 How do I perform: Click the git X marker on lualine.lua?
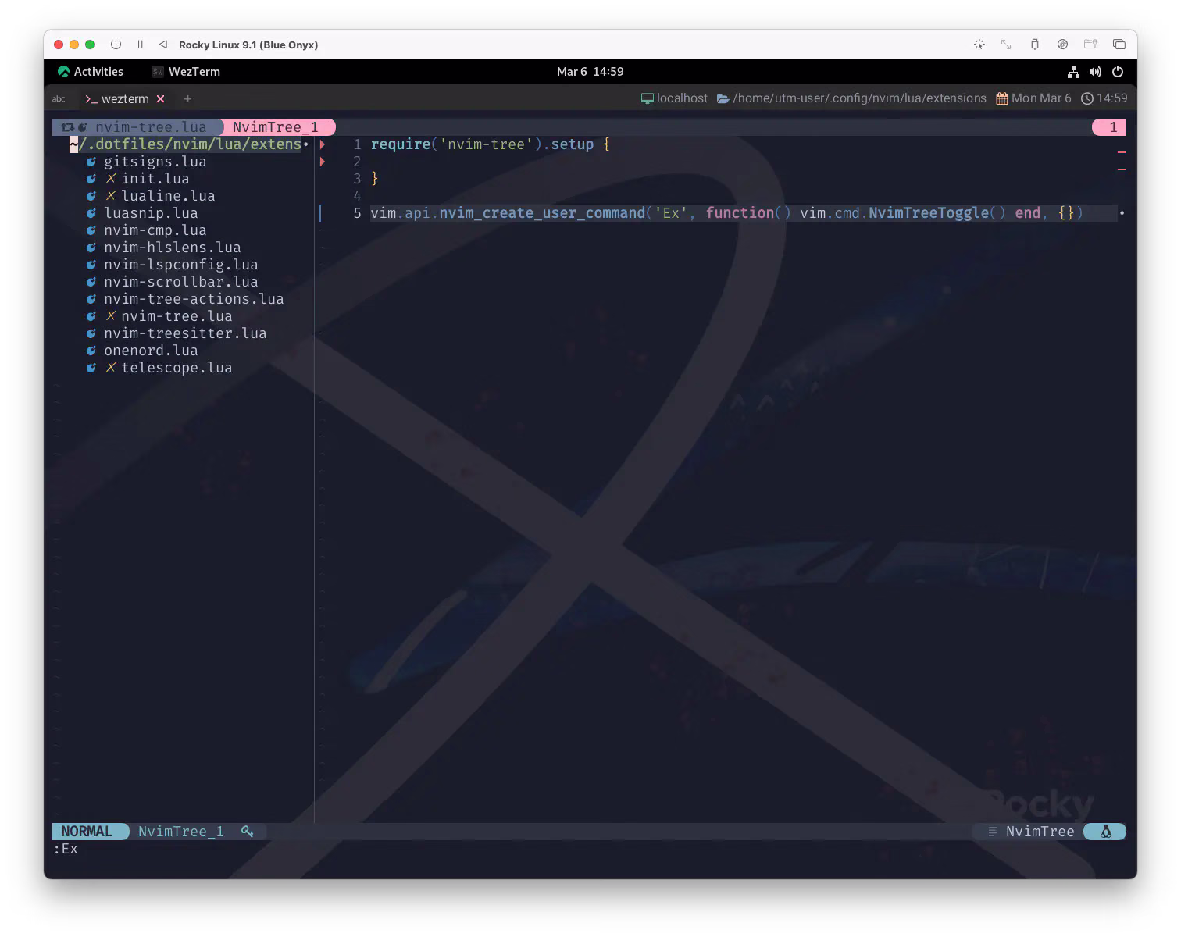(111, 196)
